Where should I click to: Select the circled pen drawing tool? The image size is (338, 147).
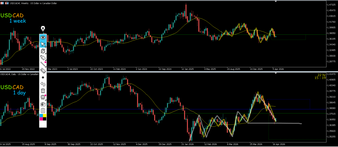(x=43, y=51)
